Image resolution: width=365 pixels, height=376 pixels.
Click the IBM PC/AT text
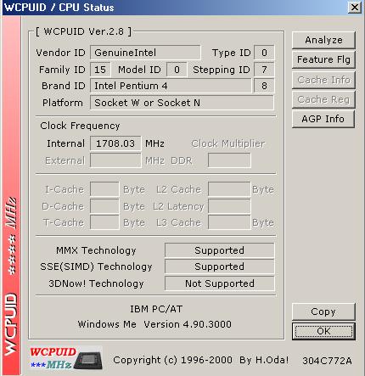tap(156, 309)
